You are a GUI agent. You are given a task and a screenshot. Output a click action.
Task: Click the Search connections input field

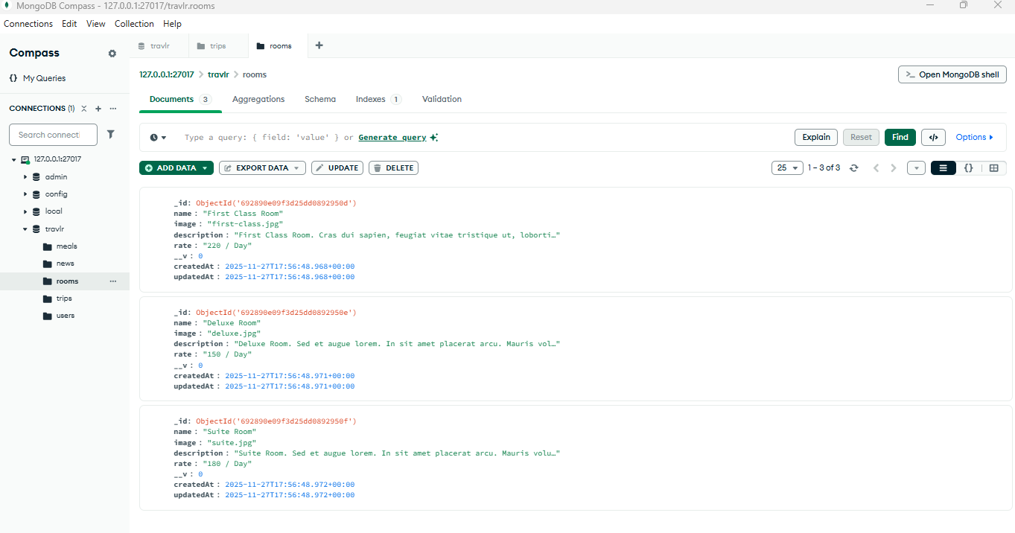click(x=53, y=135)
